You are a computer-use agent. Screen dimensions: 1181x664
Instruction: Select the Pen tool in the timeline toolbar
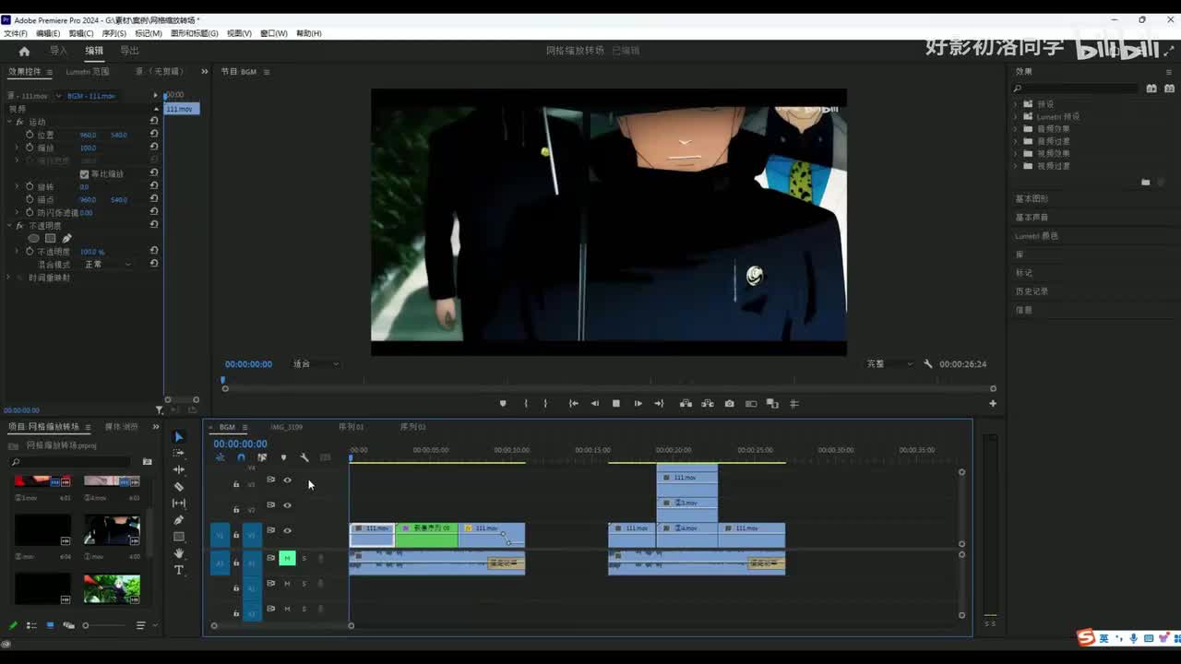(x=179, y=520)
